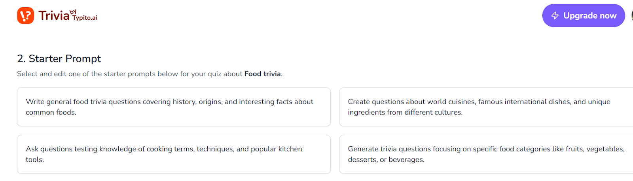This screenshot has width=633, height=181.
Task: Click 'Create questions about world cuisines' text
Action: pos(411,102)
